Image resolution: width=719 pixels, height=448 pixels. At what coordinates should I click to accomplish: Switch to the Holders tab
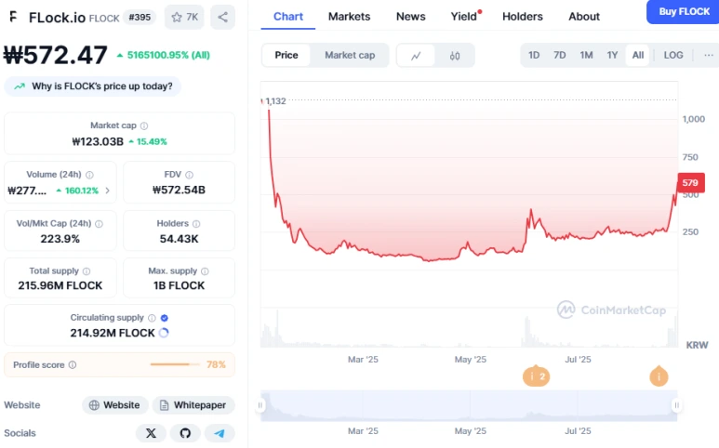[522, 17]
